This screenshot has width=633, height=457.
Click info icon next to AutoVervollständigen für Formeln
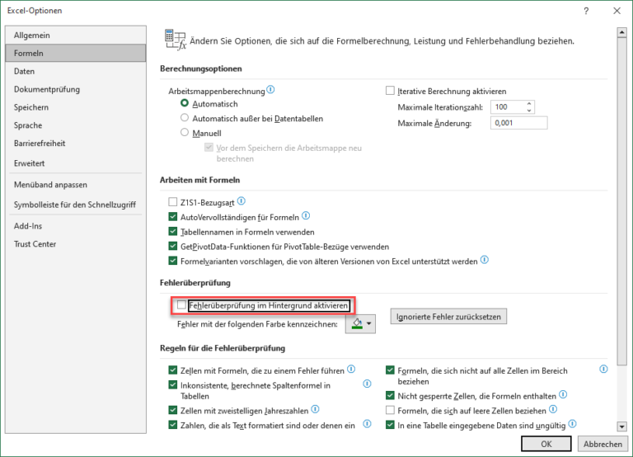[306, 215]
